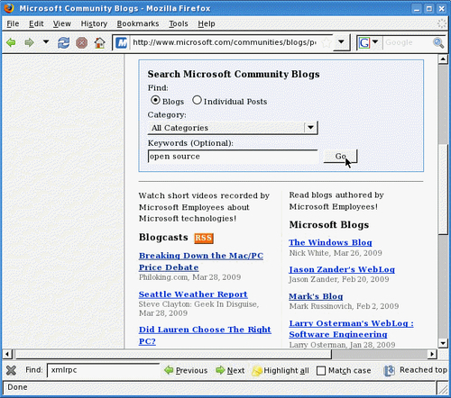The height and width of the screenshot is (398, 451).
Task: Click the Microsoft Blogs heading
Action: pos(329,225)
